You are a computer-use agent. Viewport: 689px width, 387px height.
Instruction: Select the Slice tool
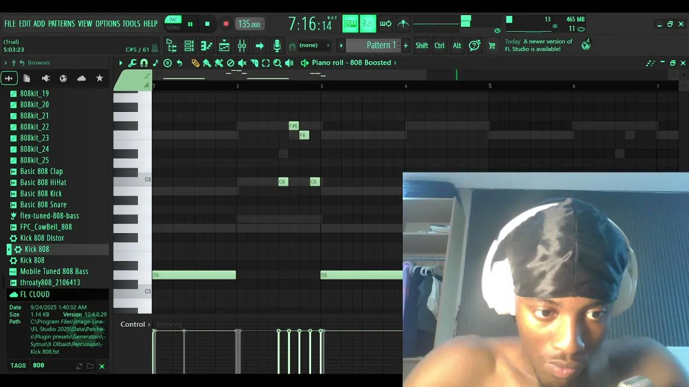tap(254, 63)
